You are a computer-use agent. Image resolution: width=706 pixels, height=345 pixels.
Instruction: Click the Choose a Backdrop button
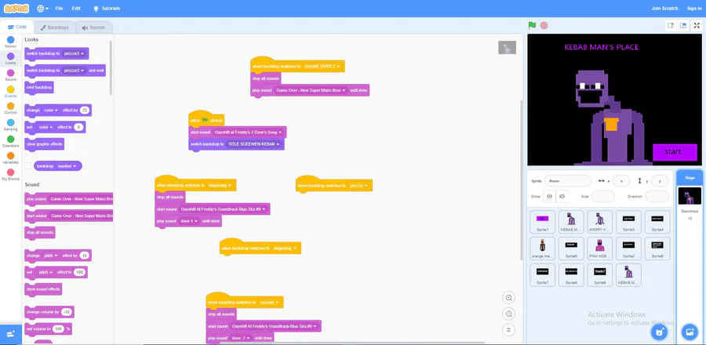[690, 332]
